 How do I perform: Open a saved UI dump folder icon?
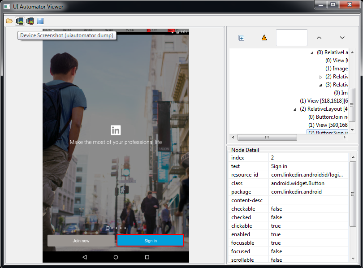tap(9, 21)
